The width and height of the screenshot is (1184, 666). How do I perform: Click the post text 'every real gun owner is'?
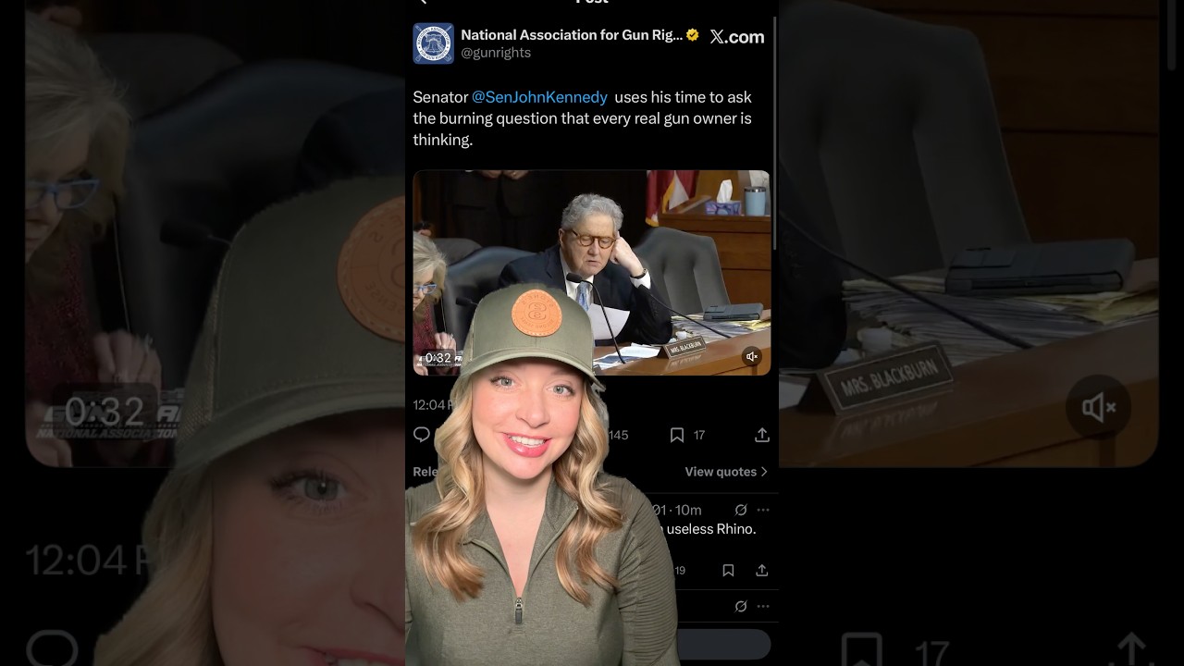pyautogui.click(x=674, y=118)
